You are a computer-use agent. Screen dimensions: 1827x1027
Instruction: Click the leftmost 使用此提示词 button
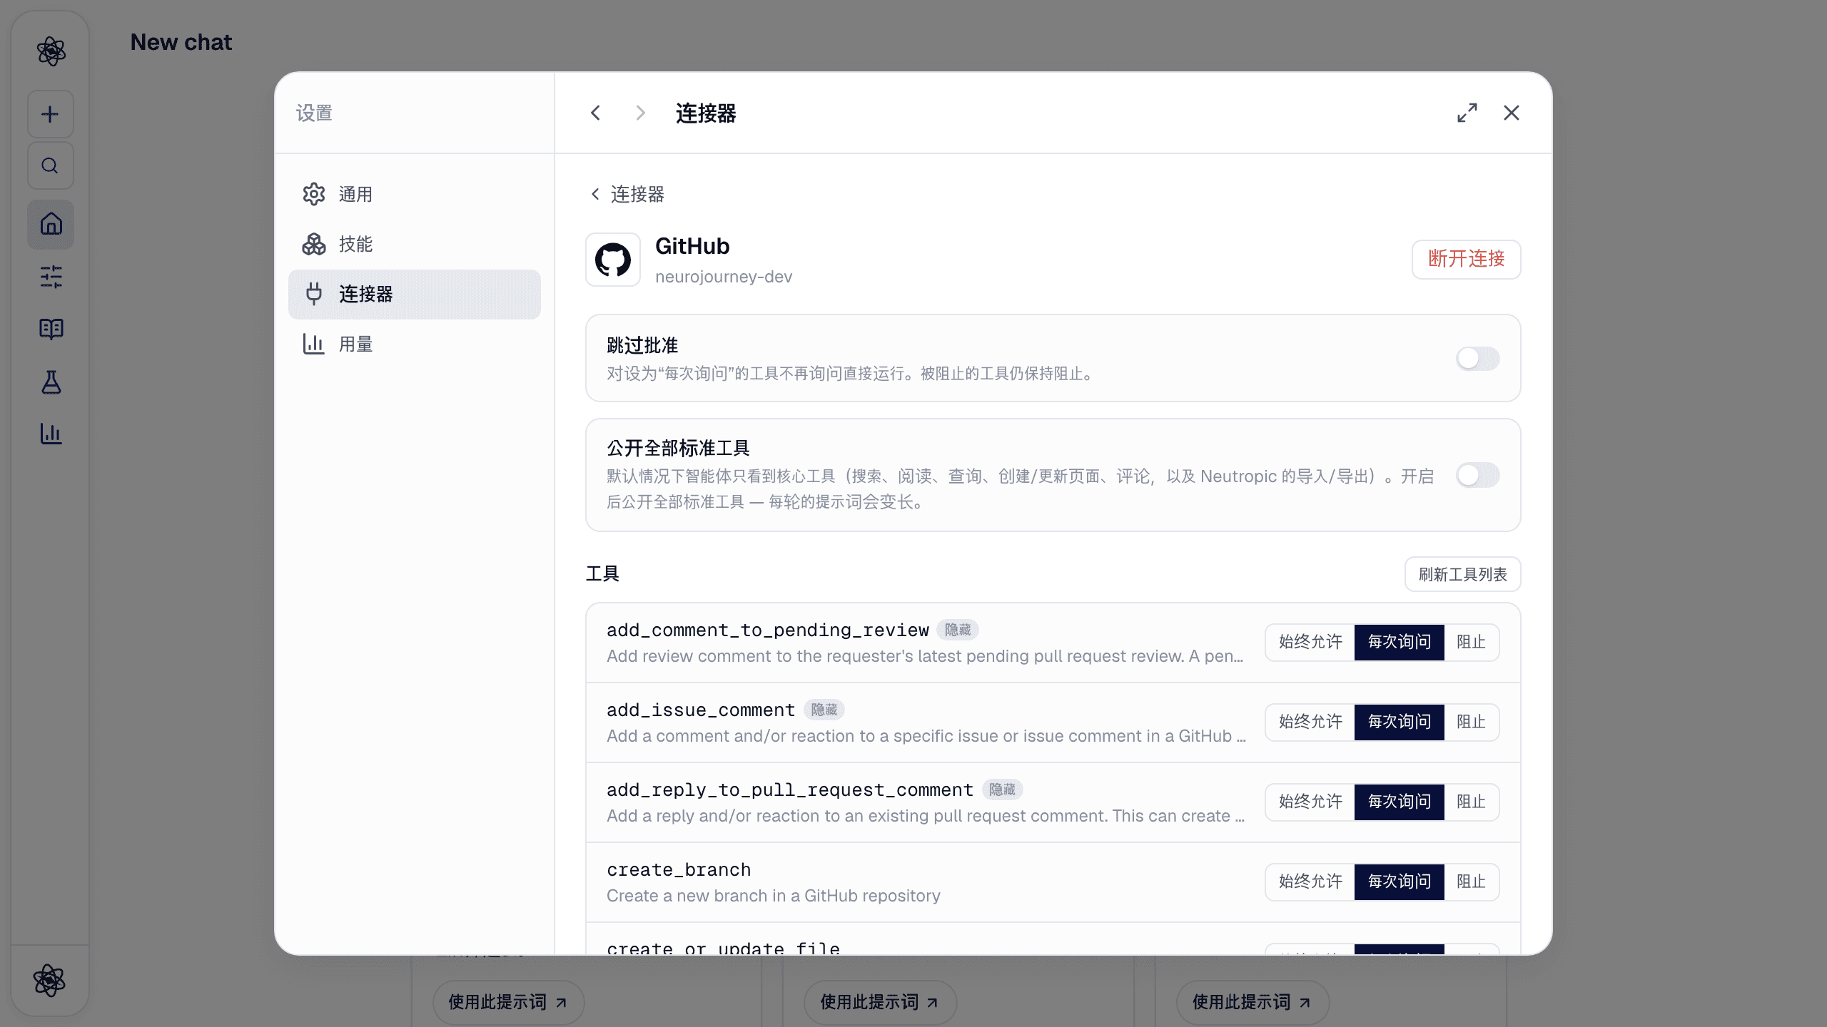pyautogui.click(x=508, y=1002)
